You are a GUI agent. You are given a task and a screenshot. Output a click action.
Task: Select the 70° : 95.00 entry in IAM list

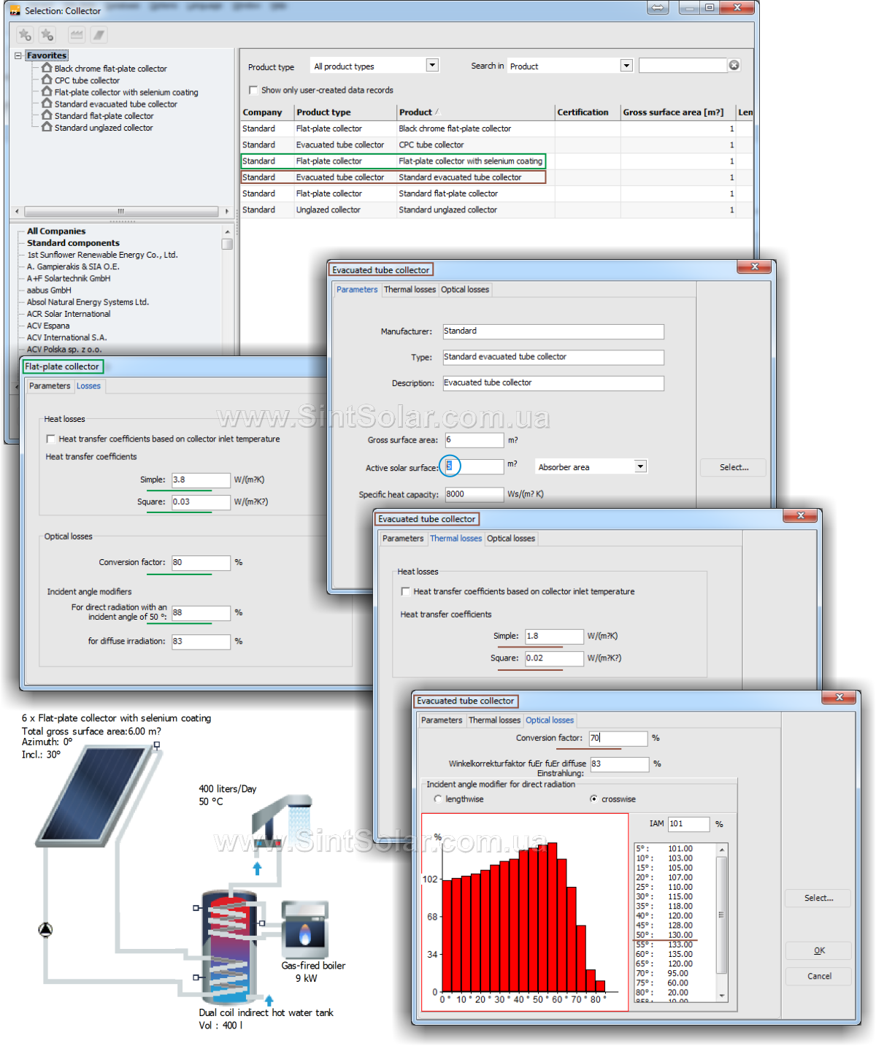pyautogui.click(x=662, y=973)
